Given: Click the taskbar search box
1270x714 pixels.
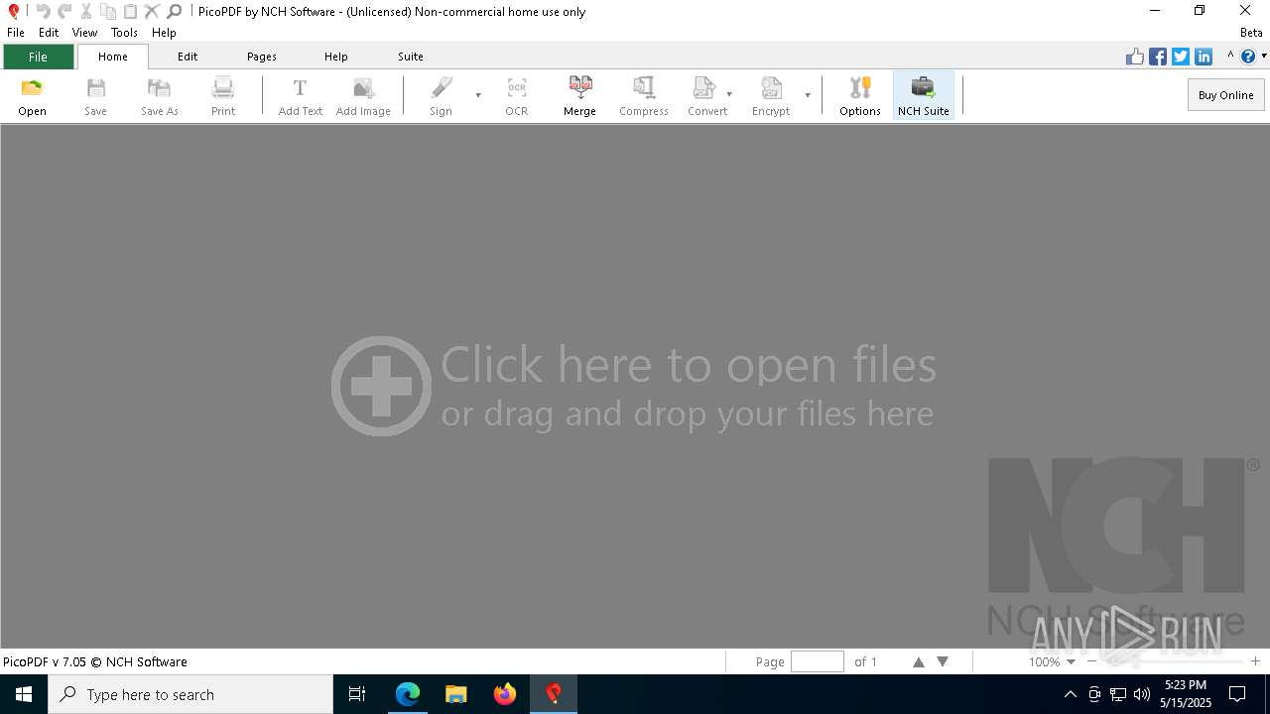Looking at the screenshot, I should pyautogui.click(x=190, y=694).
